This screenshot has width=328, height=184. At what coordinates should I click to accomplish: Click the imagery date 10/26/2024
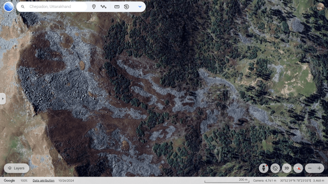click(x=66, y=181)
